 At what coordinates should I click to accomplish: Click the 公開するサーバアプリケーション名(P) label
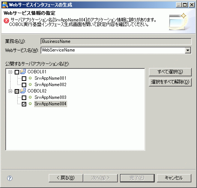pos(37,64)
